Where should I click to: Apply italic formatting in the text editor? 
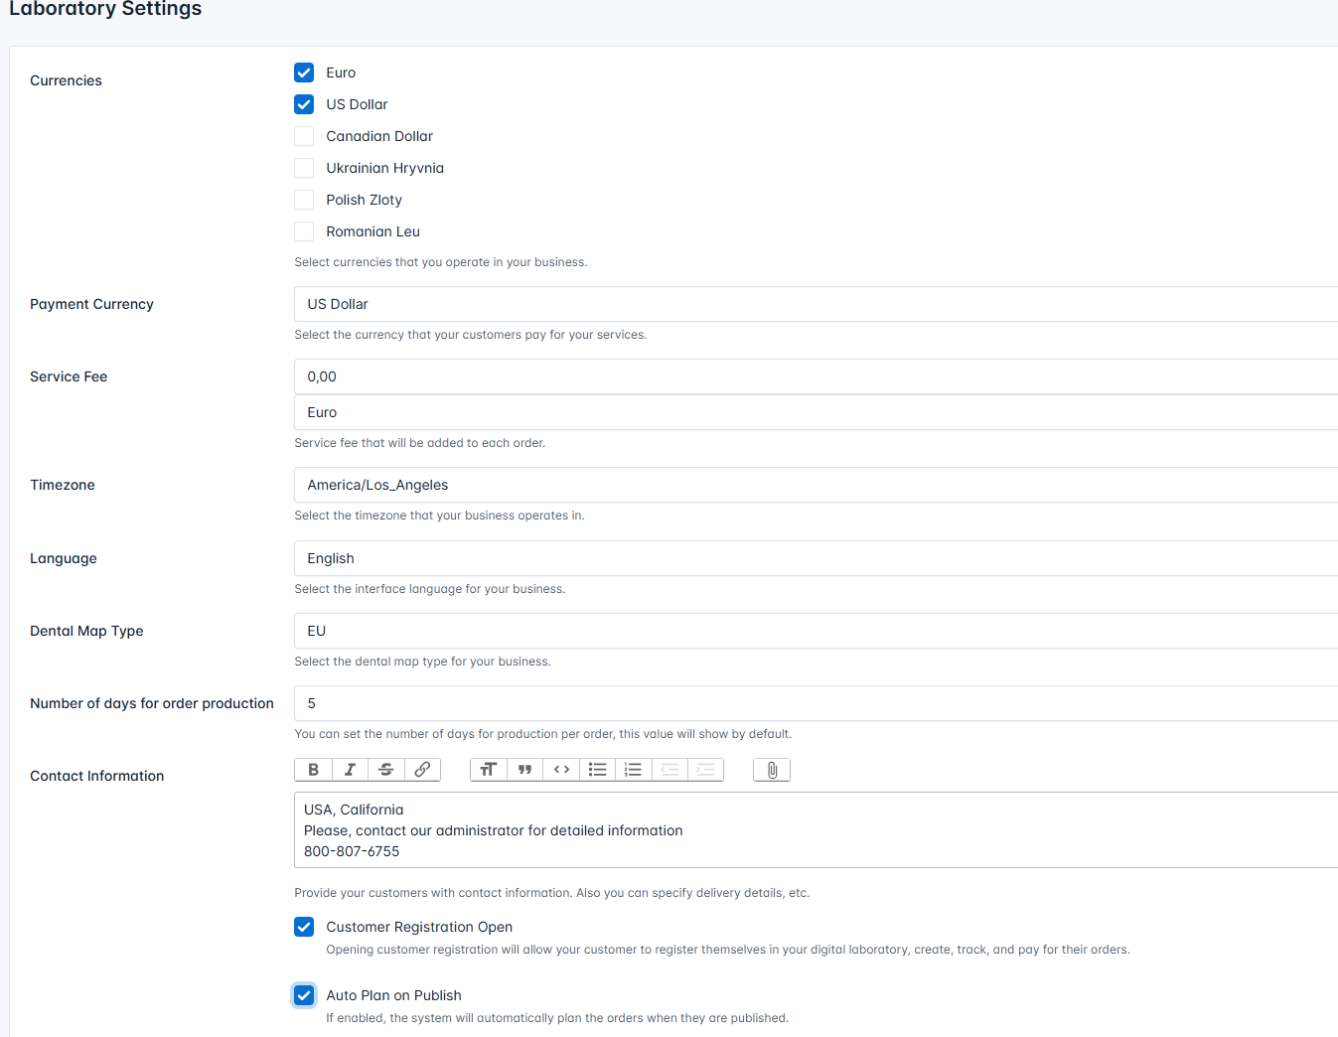349,769
